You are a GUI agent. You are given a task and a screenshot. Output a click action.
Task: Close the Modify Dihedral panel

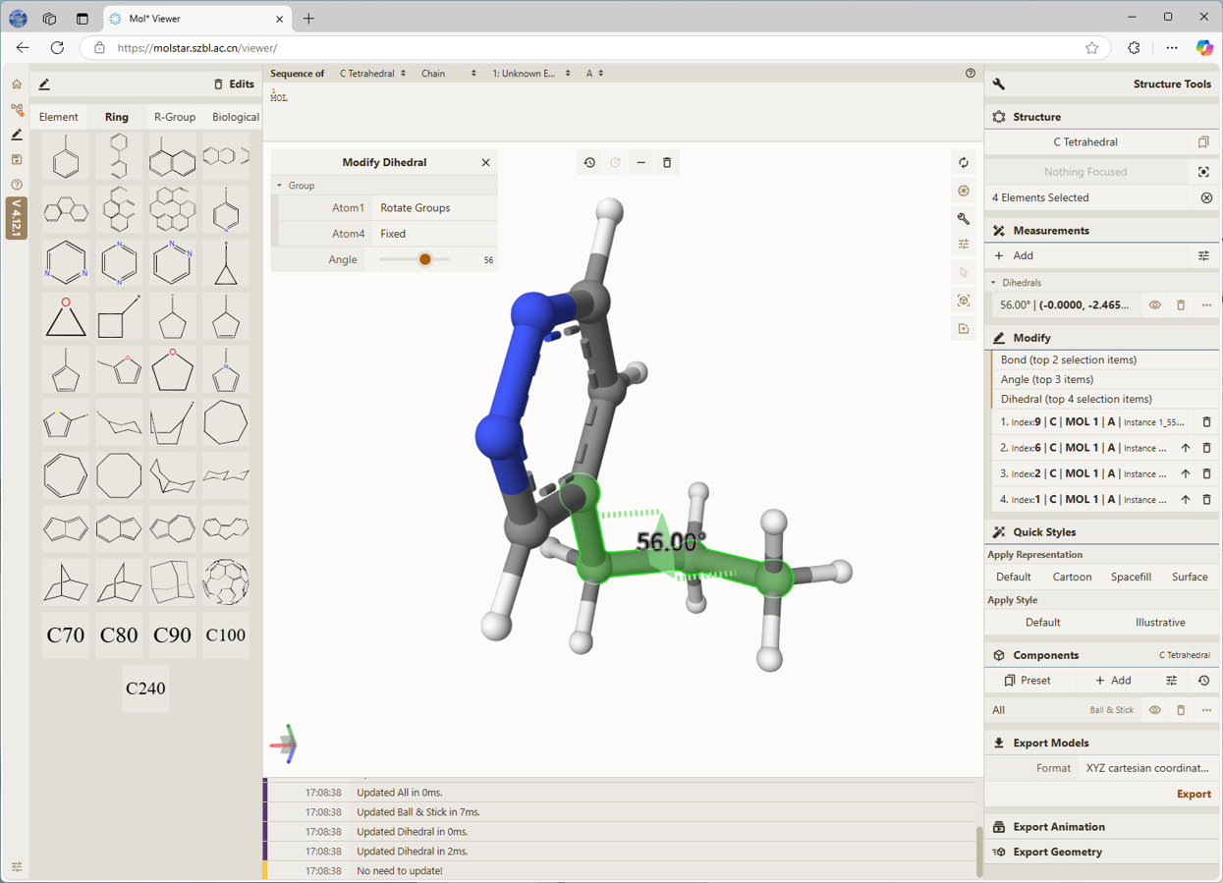coord(485,163)
